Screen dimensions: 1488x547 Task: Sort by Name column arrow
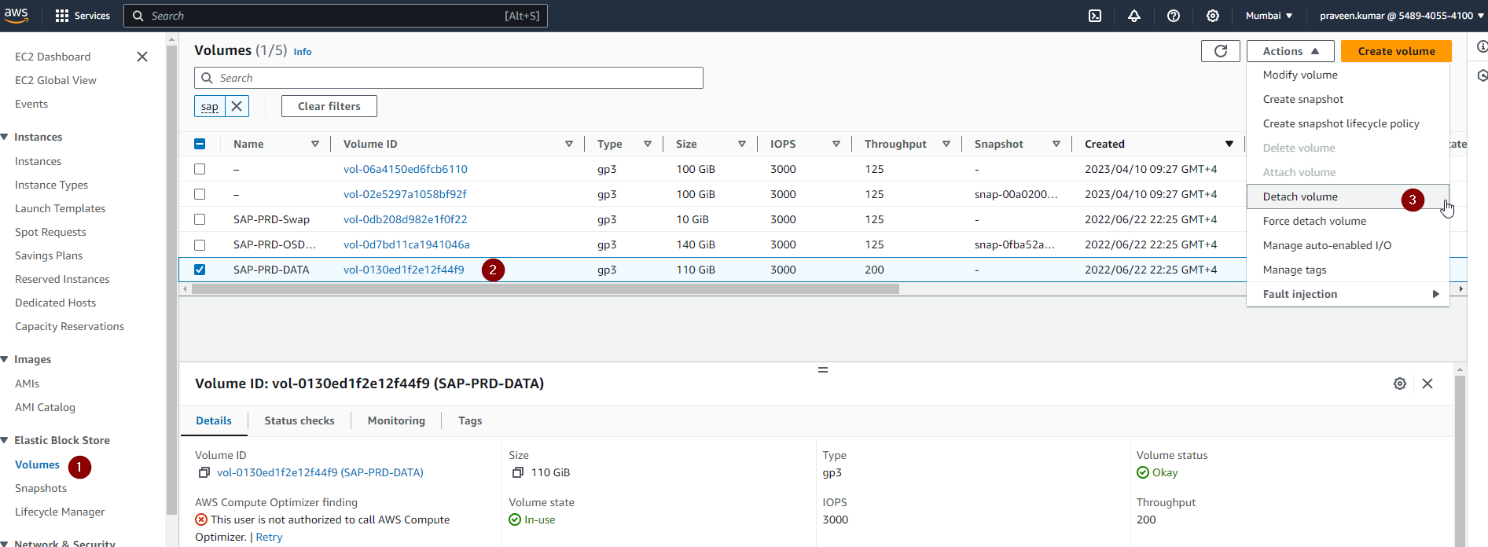(x=315, y=144)
